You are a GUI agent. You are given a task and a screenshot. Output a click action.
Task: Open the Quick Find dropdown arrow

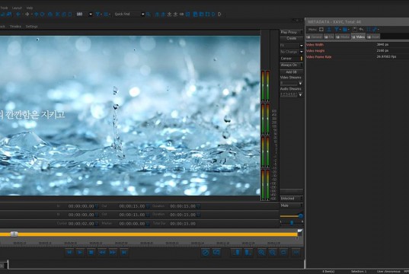(142, 14)
